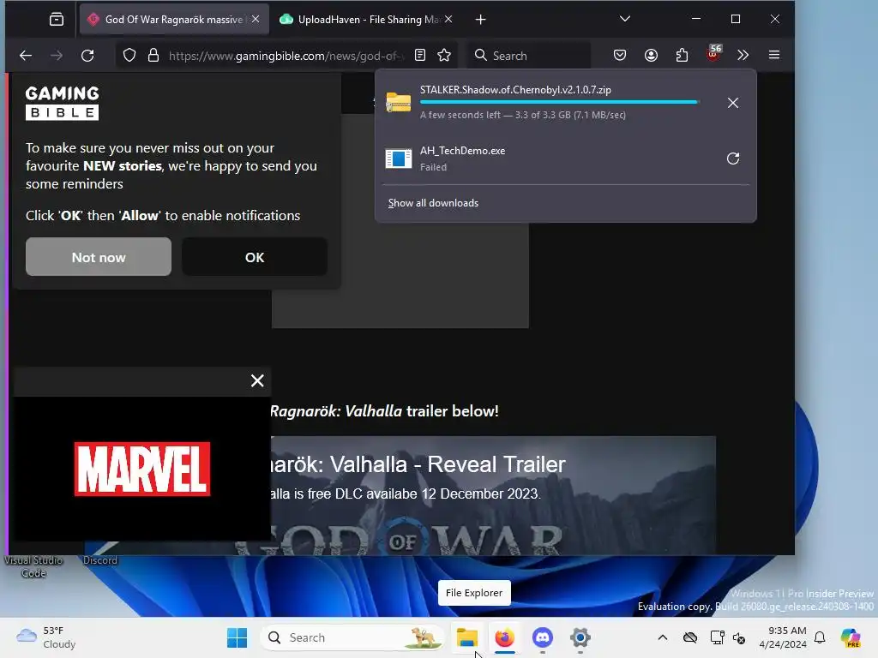Switch to Firefox in taskbar
This screenshot has height=658, width=878.
505,637
